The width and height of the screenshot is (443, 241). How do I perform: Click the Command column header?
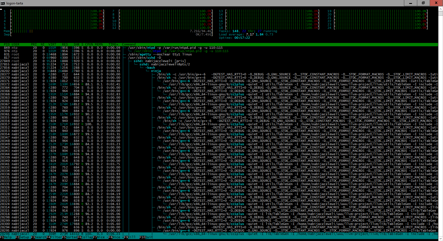129,44
